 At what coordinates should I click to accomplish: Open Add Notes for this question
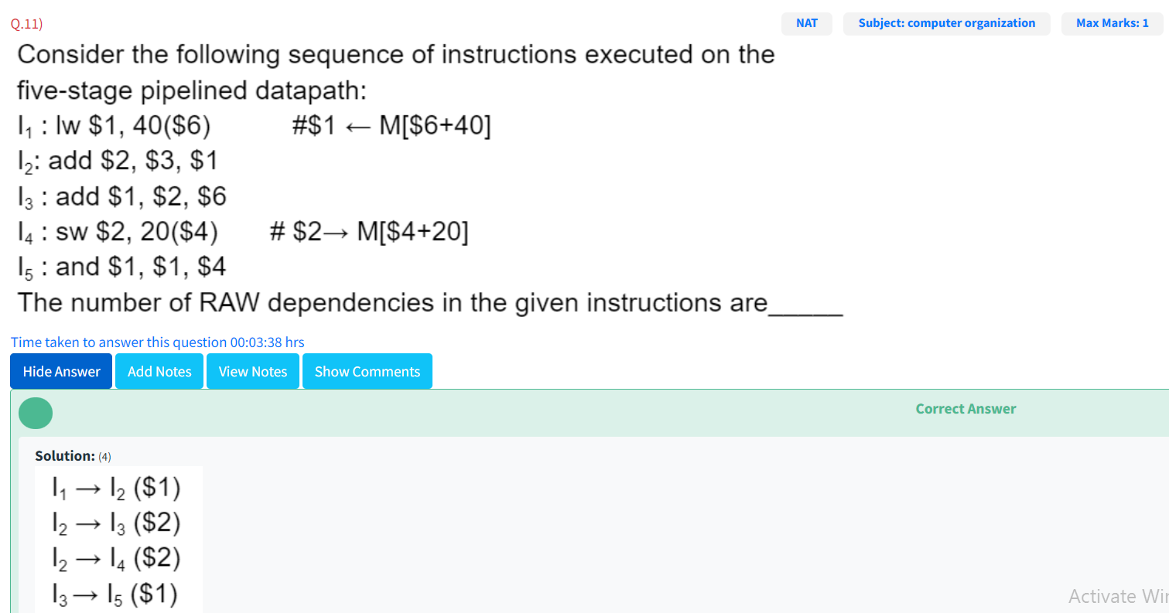[159, 371]
